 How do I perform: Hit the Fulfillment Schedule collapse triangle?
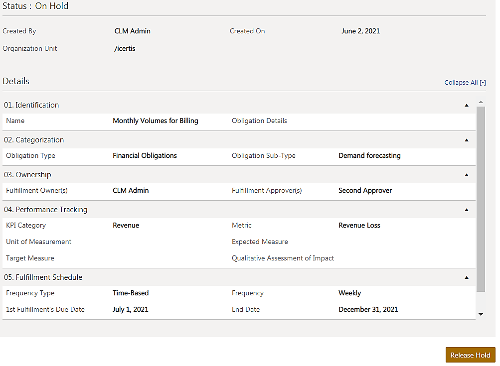click(x=467, y=277)
